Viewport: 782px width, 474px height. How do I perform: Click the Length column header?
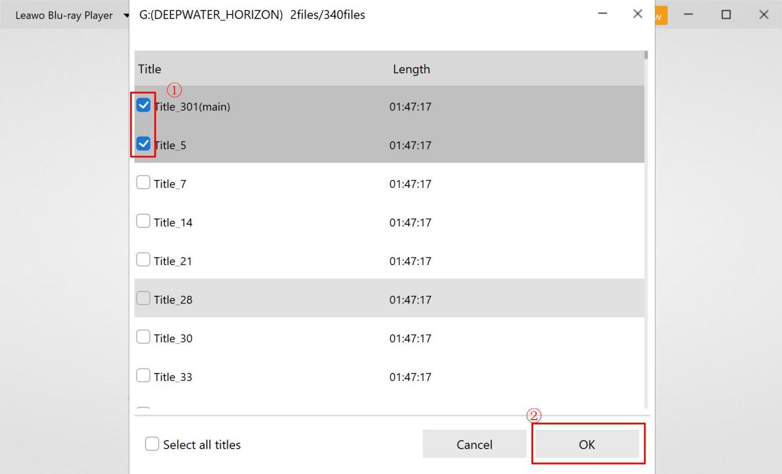411,69
